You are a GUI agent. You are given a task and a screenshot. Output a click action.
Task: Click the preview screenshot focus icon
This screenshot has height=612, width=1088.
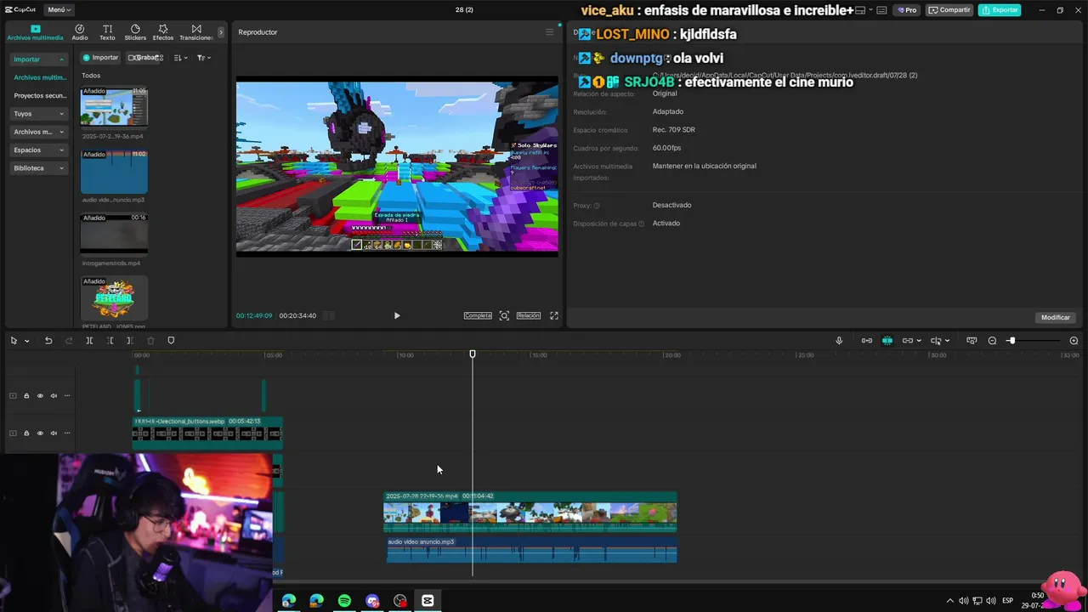504,315
